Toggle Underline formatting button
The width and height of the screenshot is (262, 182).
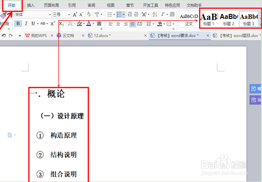pos(33,24)
